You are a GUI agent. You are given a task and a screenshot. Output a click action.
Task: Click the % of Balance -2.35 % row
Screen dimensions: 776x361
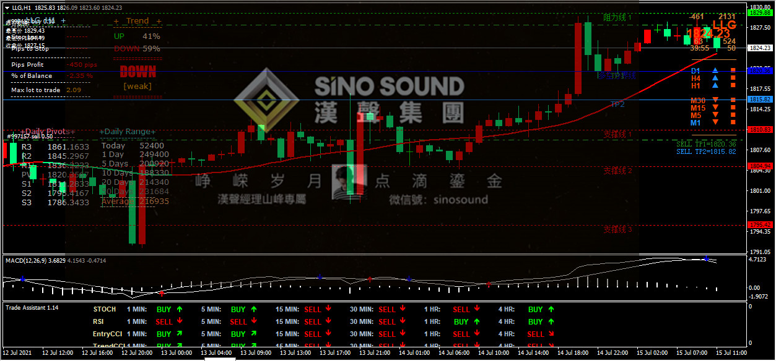click(52, 75)
